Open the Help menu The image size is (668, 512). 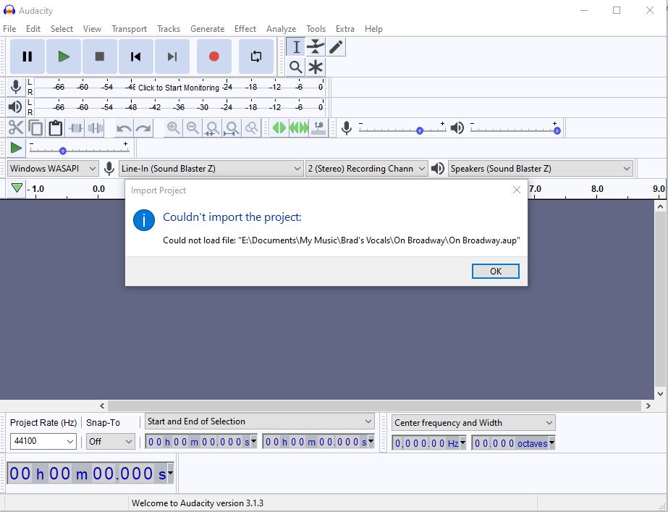[373, 28]
